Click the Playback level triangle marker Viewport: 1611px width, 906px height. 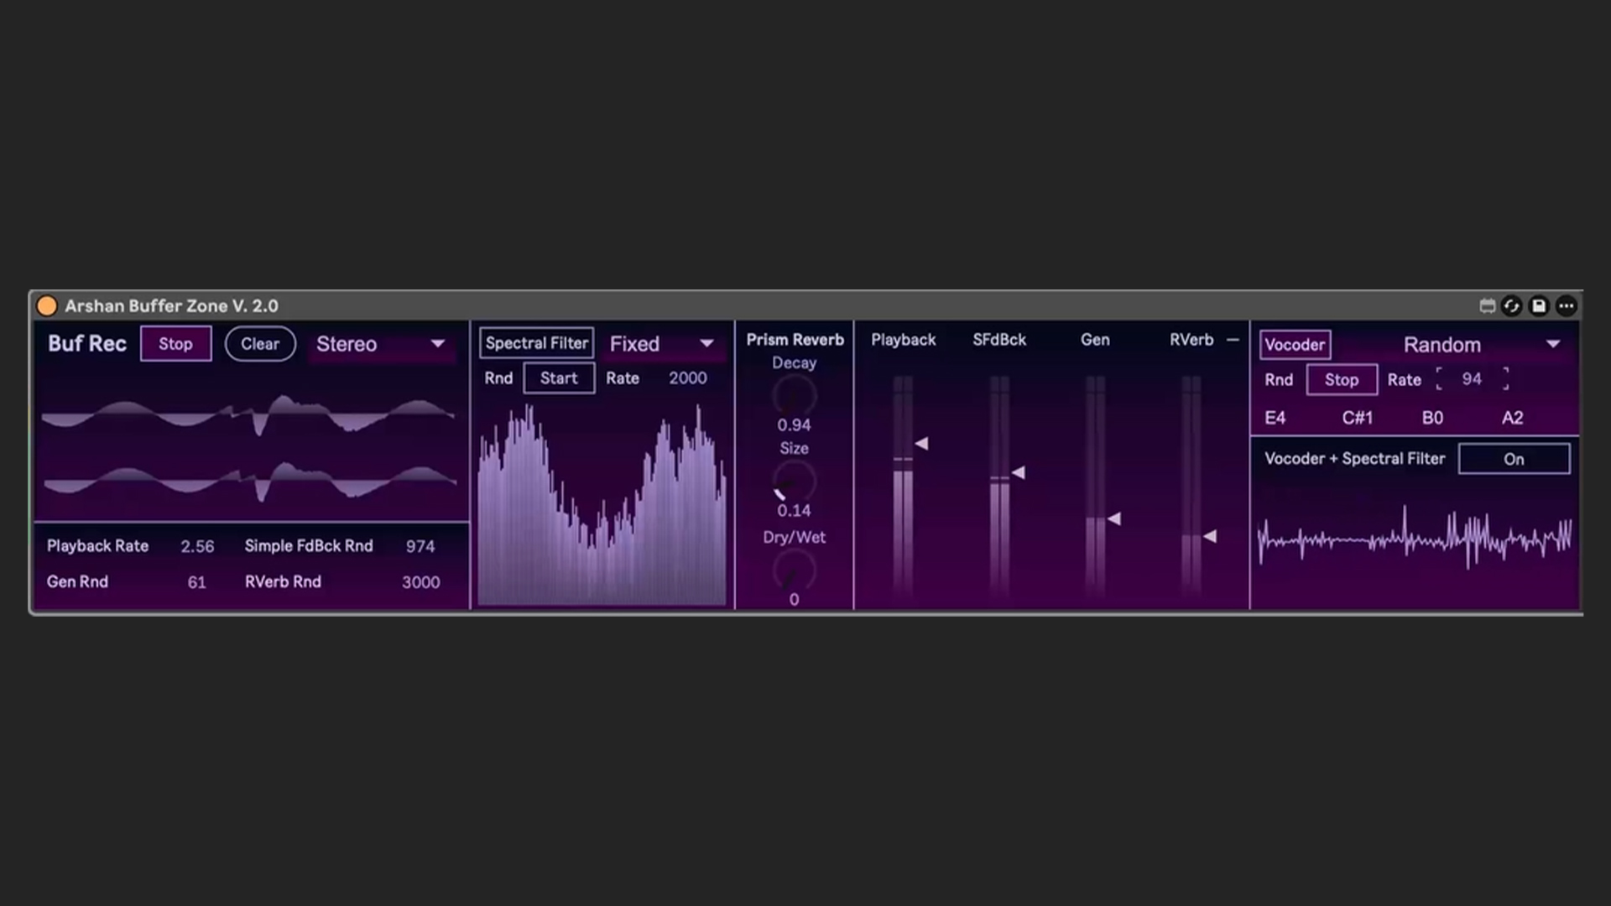click(921, 443)
